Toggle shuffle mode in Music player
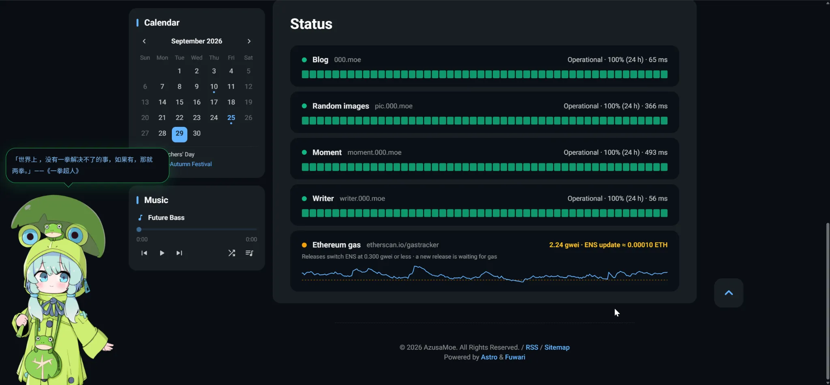Viewport: 830px width, 385px height. [231, 253]
